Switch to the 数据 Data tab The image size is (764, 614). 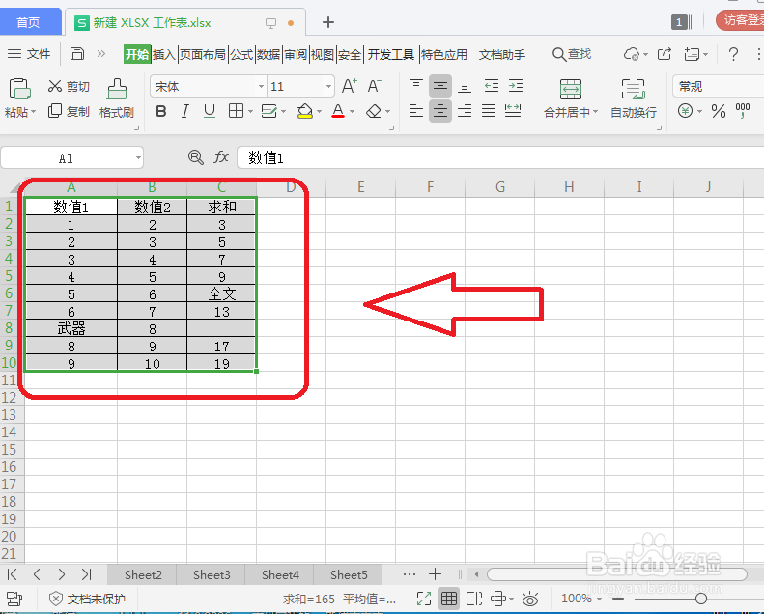point(269,54)
